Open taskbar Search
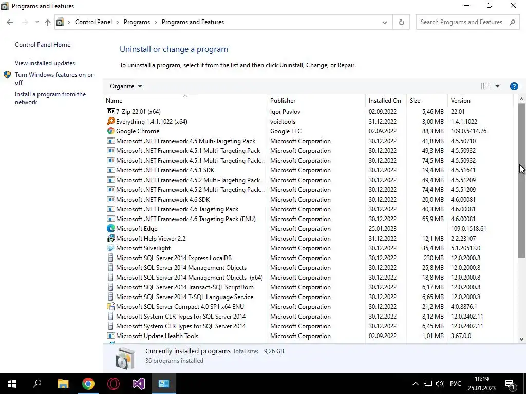The height and width of the screenshot is (394, 526). [x=37, y=384]
